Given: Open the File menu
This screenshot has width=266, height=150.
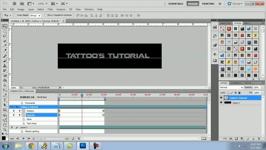Looking at the screenshot, I should [5, 9].
